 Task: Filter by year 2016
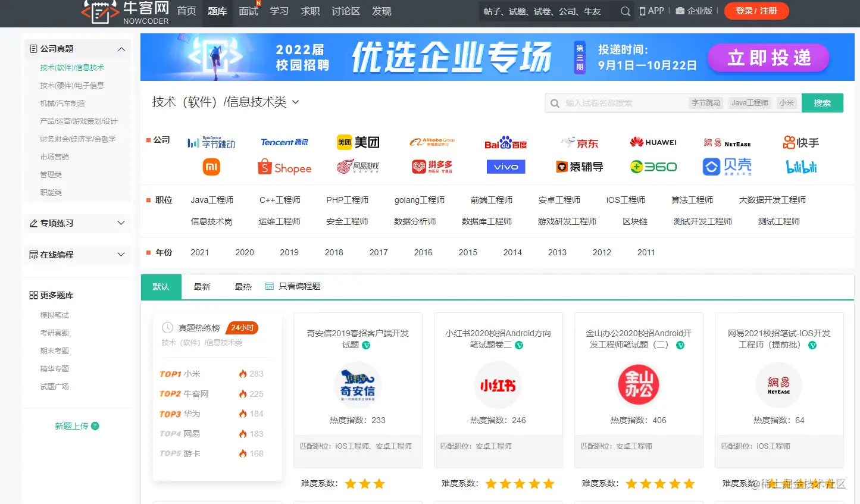pyautogui.click(x=423, y=252)
